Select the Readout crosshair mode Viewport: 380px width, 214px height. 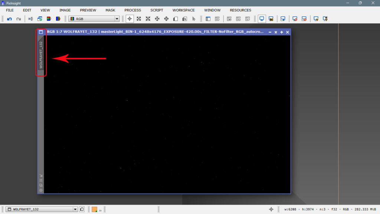(130, 19)
